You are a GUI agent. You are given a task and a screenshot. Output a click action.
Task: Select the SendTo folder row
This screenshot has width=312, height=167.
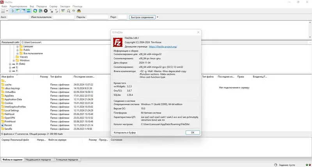pos(55,129)
